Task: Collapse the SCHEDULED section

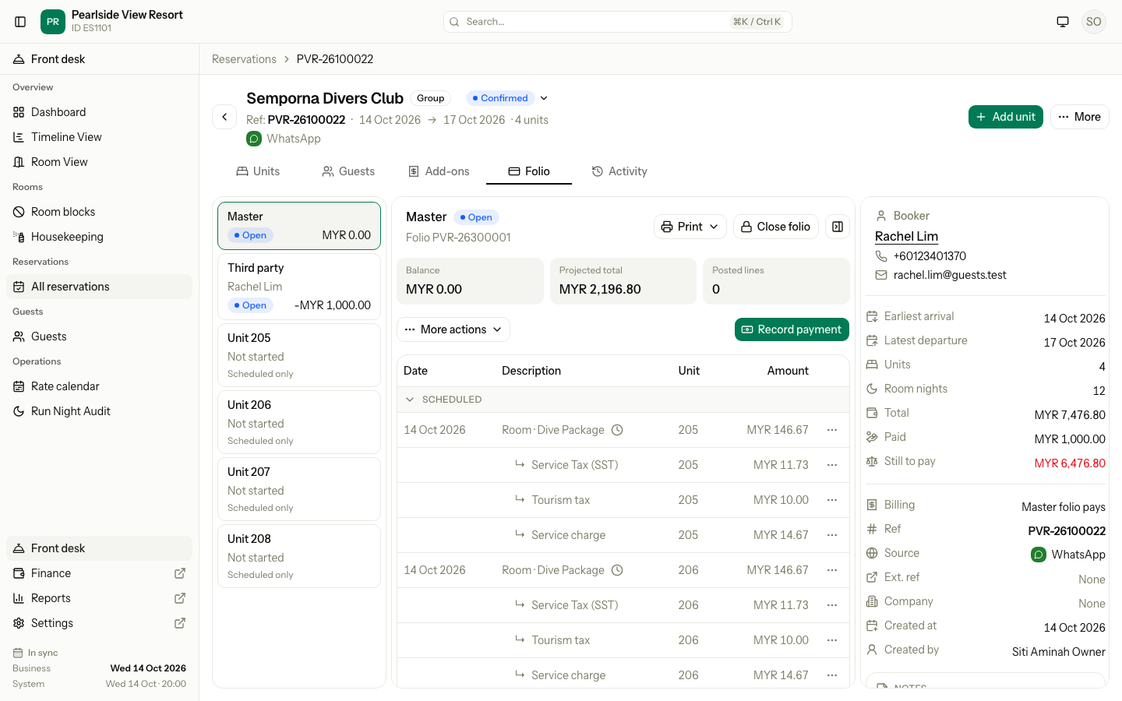Action: (x=410, y=400)
